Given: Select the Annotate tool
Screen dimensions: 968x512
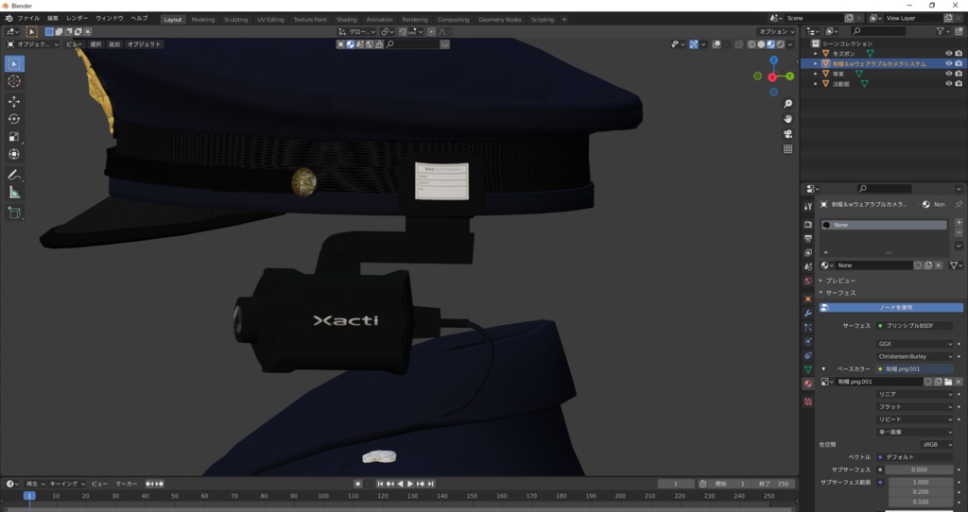Looking at the screenshot, I should pyautogui.click(x=14, y=175).
